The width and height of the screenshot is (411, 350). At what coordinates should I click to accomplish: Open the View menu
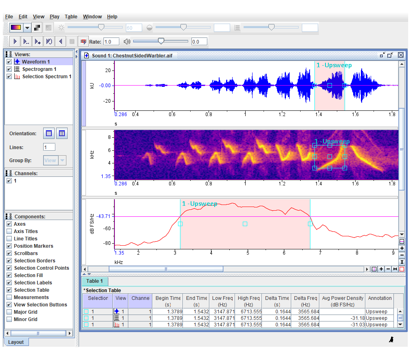[x=39, y=17]
